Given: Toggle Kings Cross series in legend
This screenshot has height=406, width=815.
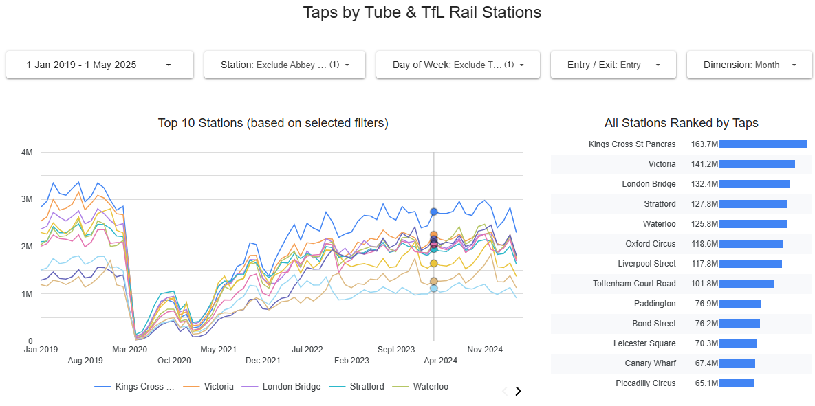Looking at the screenshot, I should (135, 386).
